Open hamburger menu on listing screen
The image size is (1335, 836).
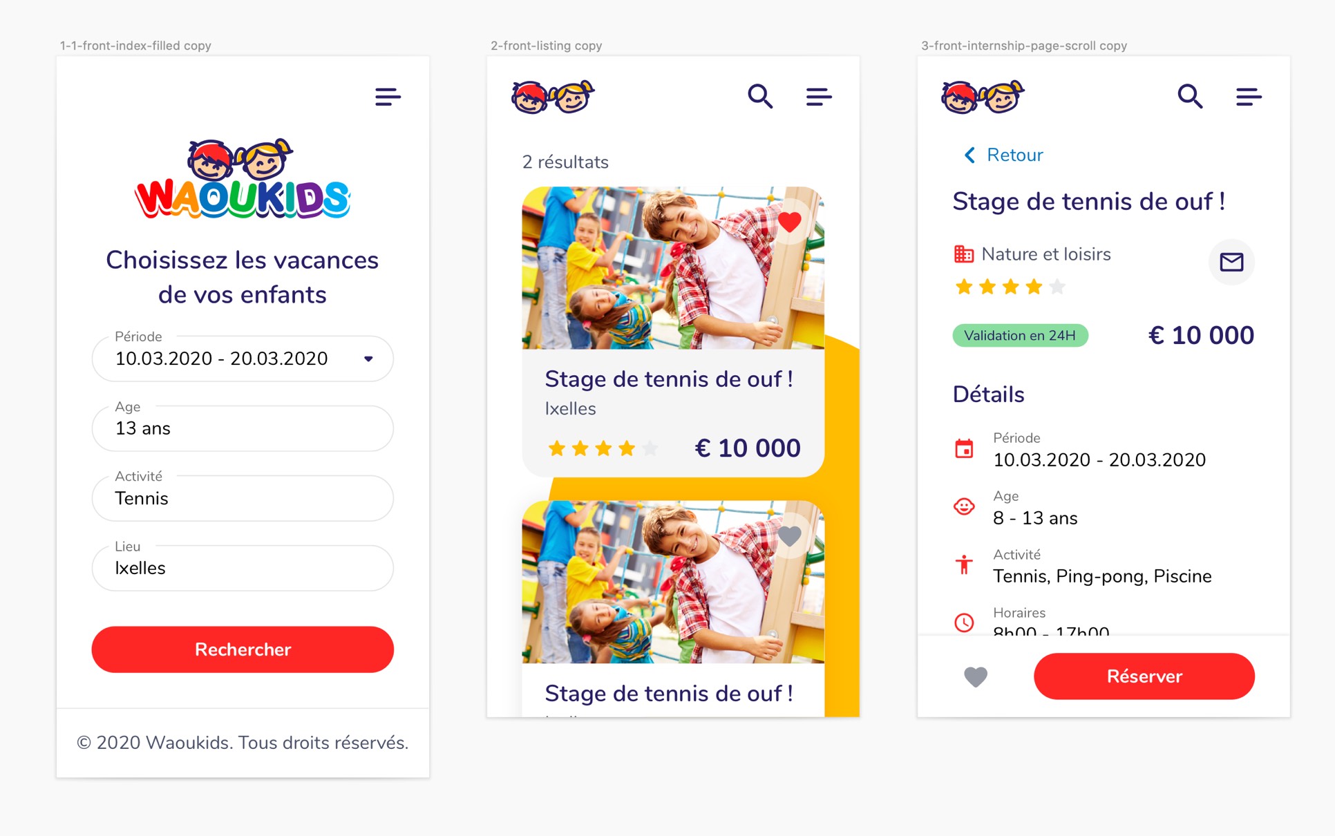(x=819, y=97)
